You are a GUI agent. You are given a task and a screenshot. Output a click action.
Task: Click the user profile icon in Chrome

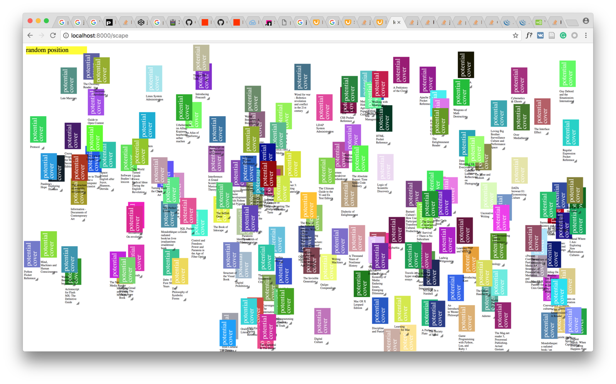click(x=586, y=21)
